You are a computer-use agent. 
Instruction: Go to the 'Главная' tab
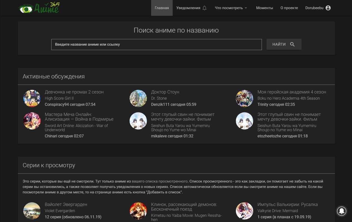[x=162, y=8]
